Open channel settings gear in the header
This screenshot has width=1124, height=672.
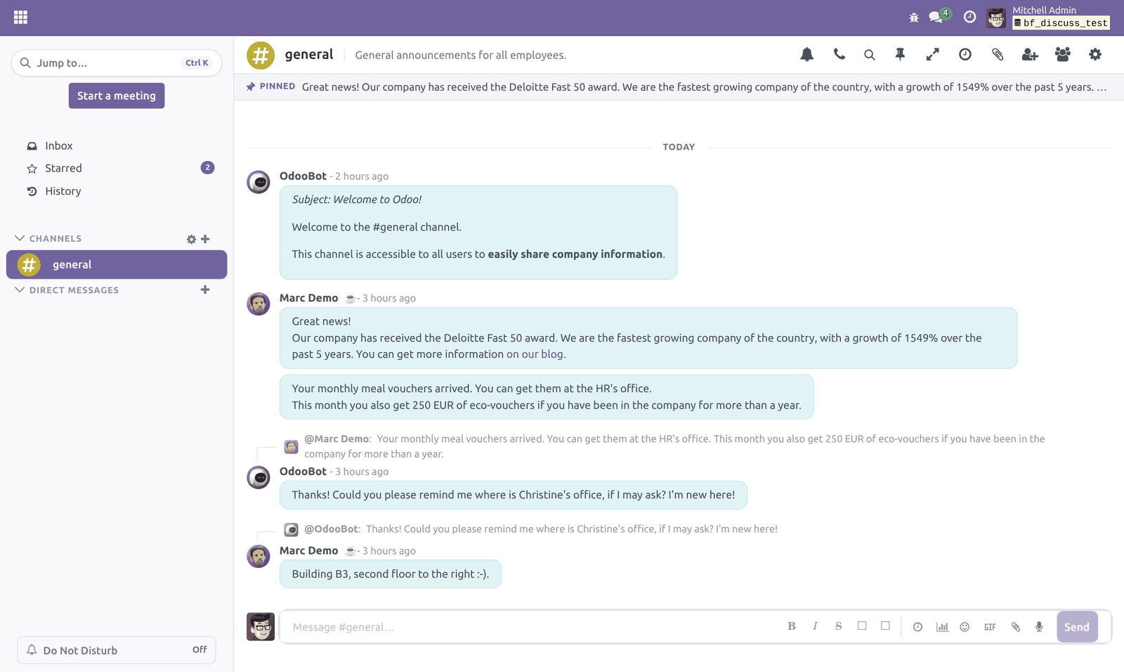[x=1095, y=55]
